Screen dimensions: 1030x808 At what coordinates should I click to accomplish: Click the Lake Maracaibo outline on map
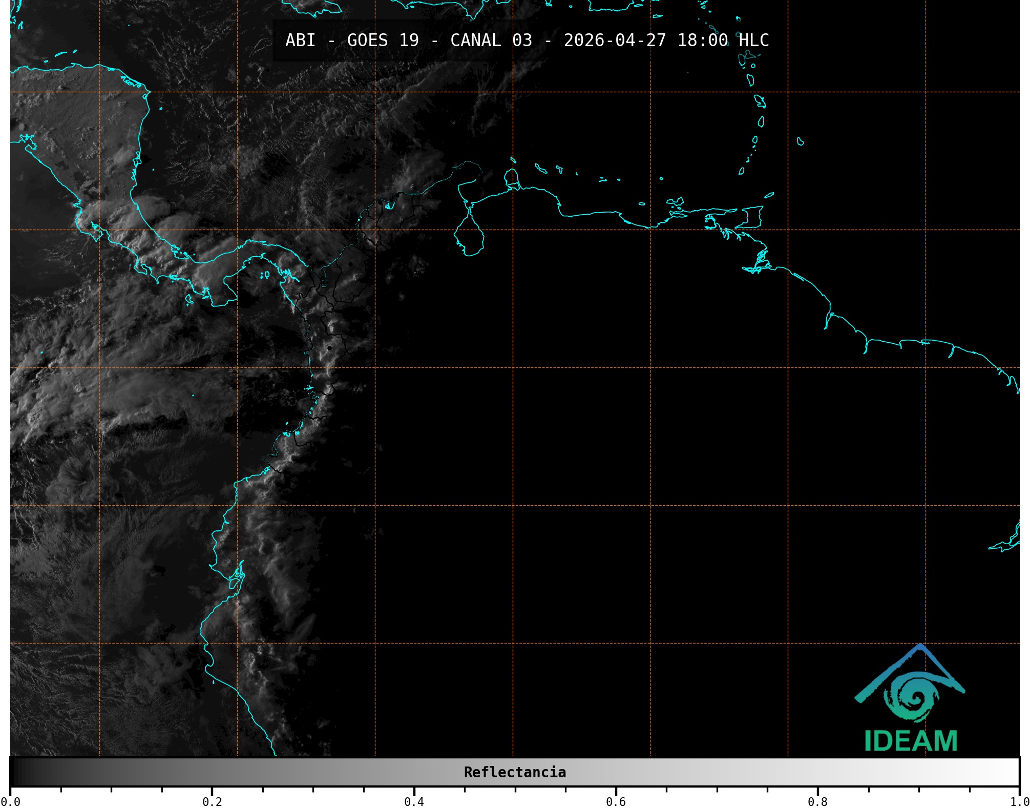[469, 237]
